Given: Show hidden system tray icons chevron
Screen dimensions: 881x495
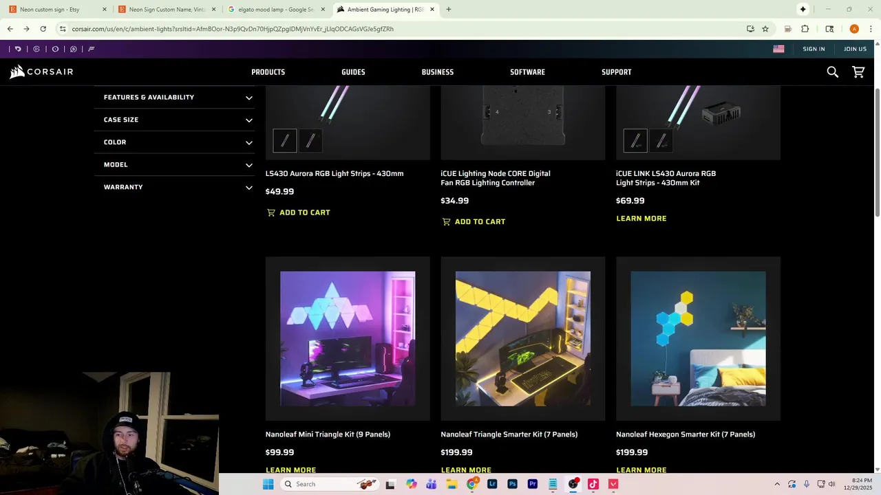Looking at the screenshot, I should 777,484.
